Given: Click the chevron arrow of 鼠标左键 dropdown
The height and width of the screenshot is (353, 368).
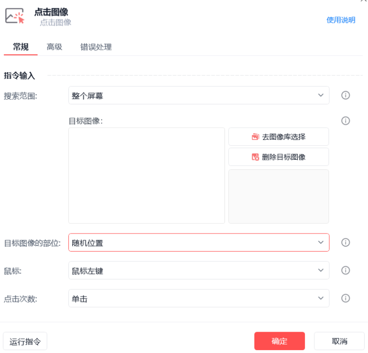Looking at the screenshot, I should click(321, 270).
